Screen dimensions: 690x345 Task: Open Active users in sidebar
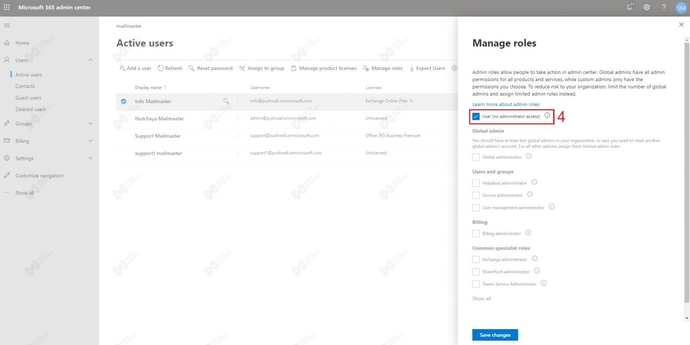[28, 75]
